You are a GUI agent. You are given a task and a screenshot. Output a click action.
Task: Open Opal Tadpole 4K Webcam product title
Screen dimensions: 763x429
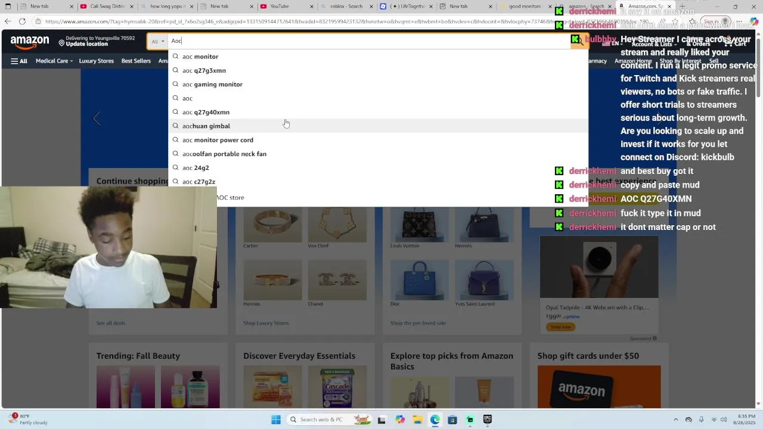(x=598, y=307)
